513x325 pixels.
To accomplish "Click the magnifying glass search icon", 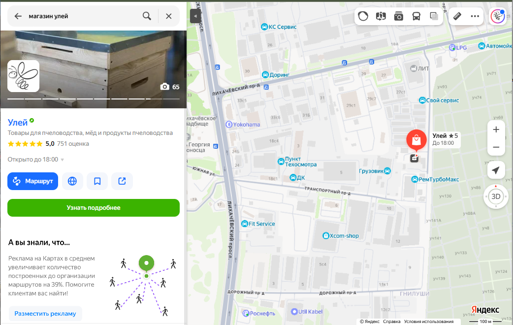I will pyautogui.click(x=147, y=16).
